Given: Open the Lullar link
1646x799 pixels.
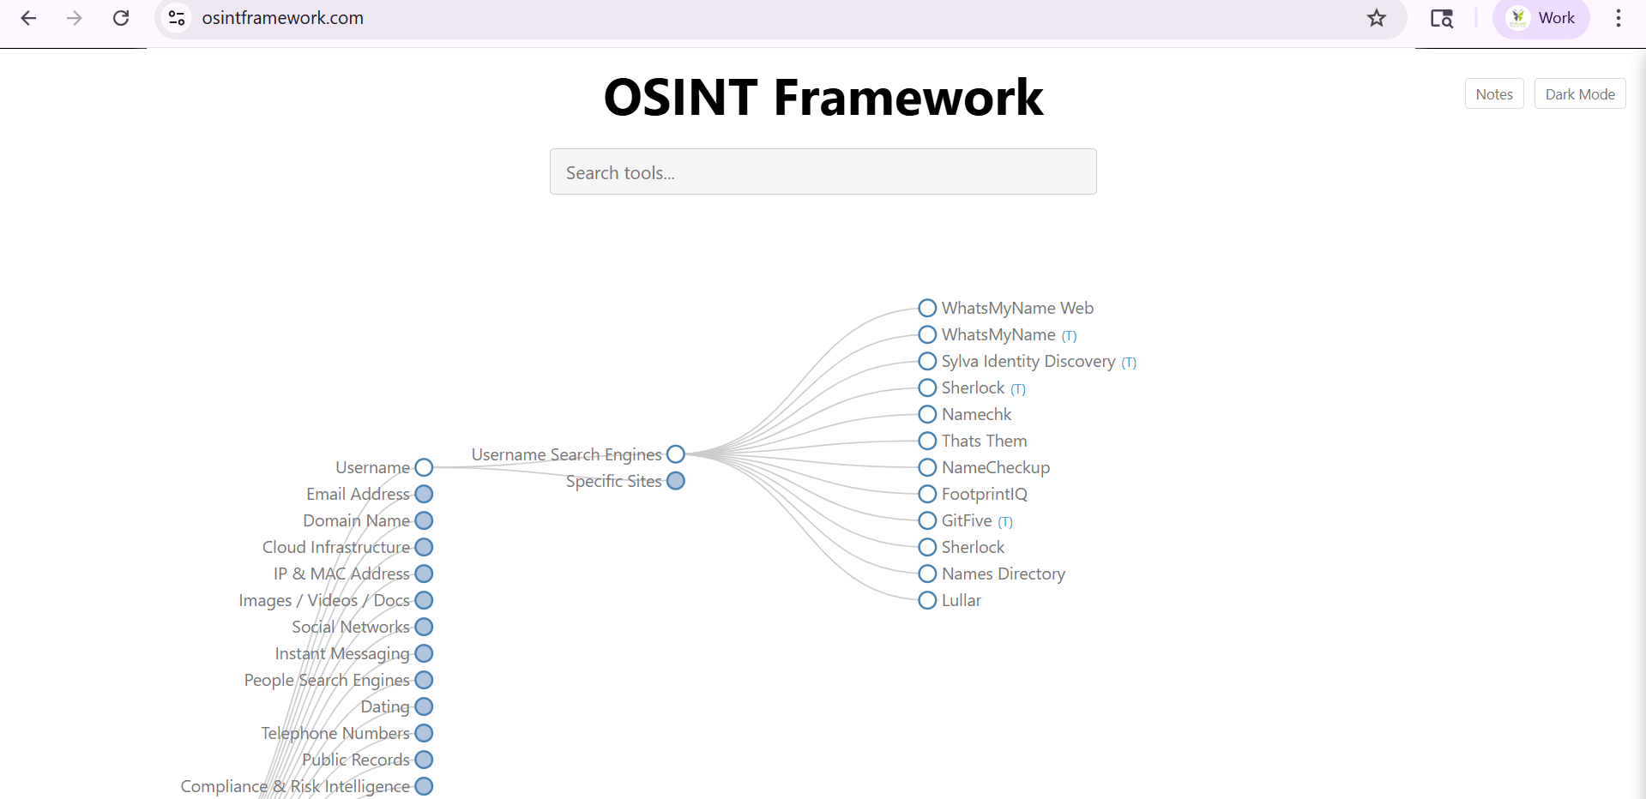Looking at the screenshot, I should [x=961, y=600].
